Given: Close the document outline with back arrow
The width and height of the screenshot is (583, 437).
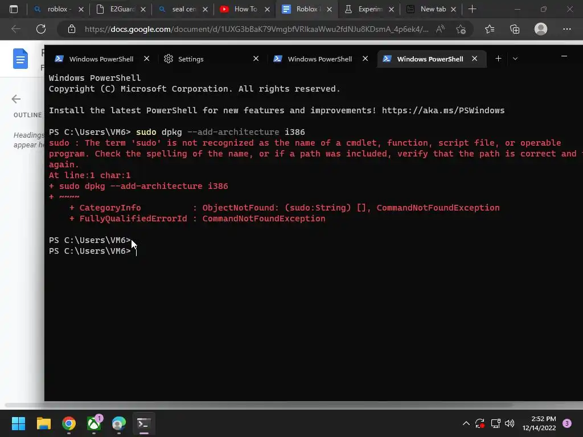Looking at the screenshot, I should click(x=16, y=99).
